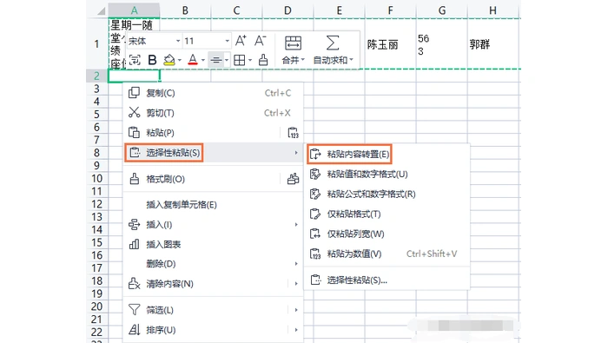The height and width of the screenshot is (343, 608).
Task: Choose 清除内容(N) from context menu
Action: coord(213,284)
